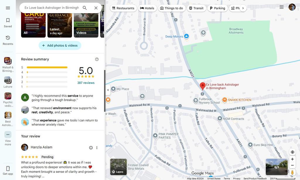Click the NGM Contracts map marker
300x180 pixels.
click(220, 119)
